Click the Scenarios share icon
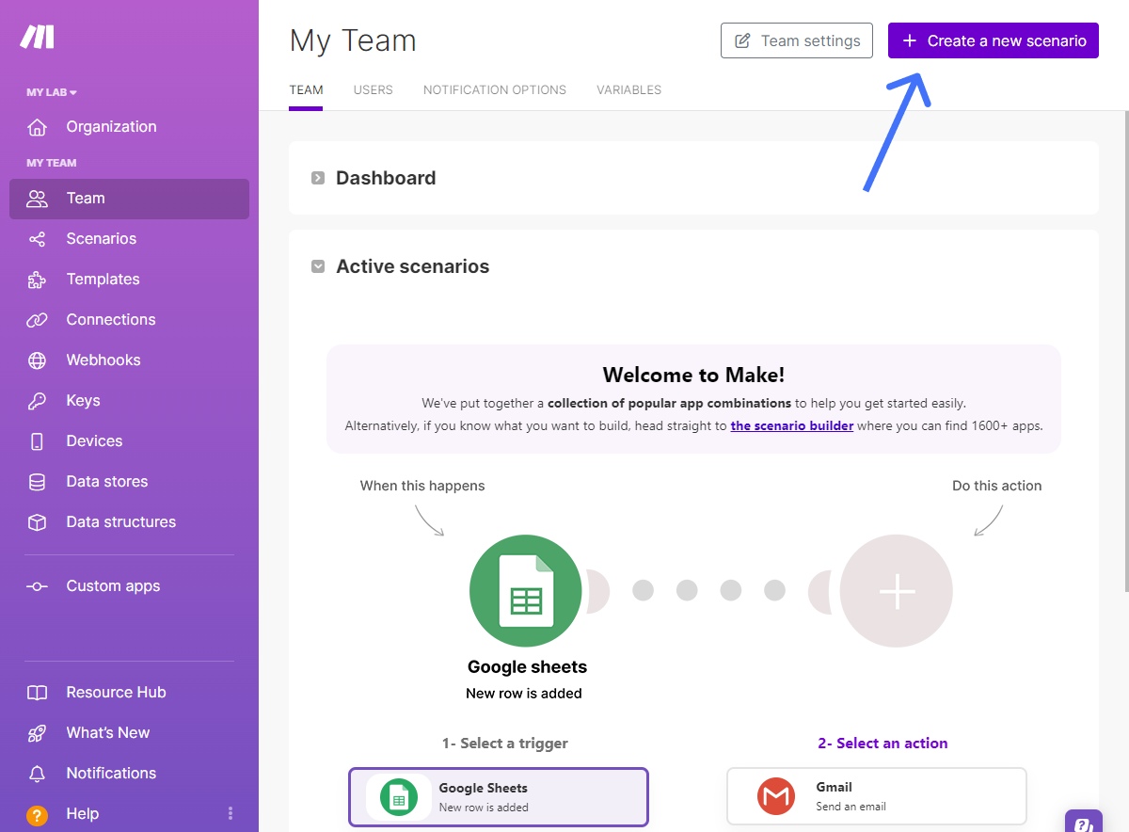Image resolution: width=1129 pixels, height=832 pixels. click(37, 239)
